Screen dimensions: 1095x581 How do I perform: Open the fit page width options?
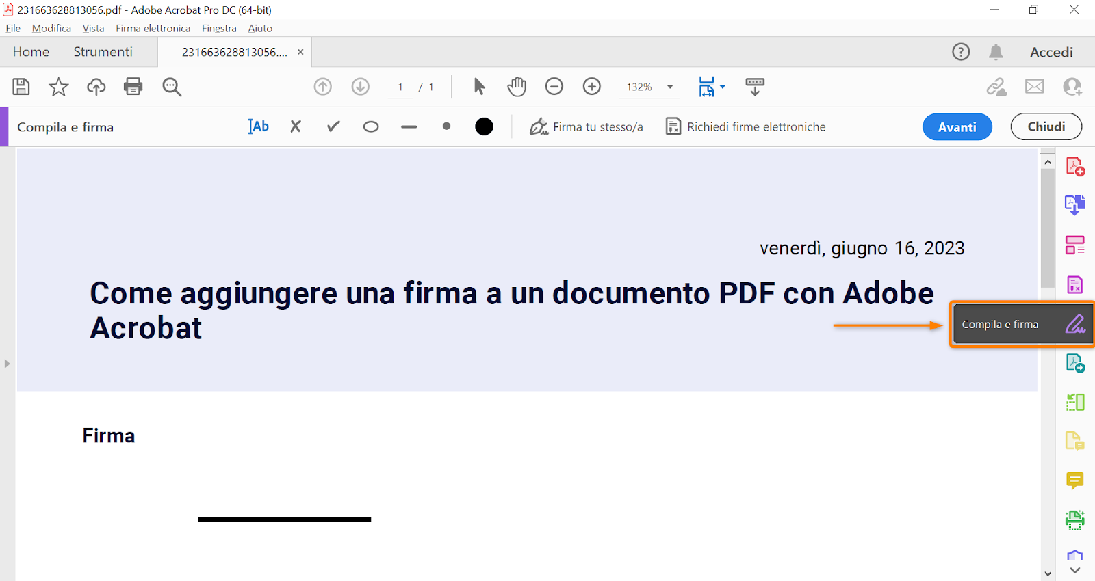712,87
